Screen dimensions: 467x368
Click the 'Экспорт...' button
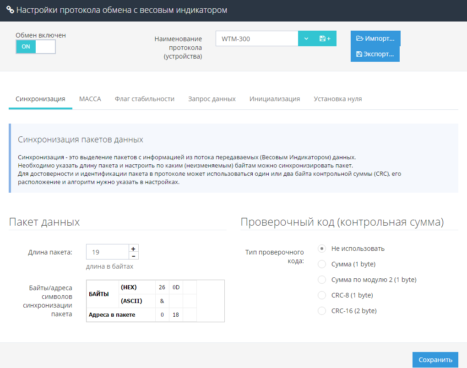[x=375, y=54]
